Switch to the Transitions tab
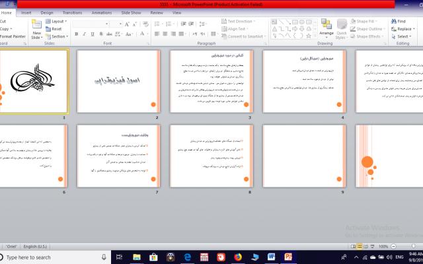This screenshot has height=264, width=423. click(72, 13)
